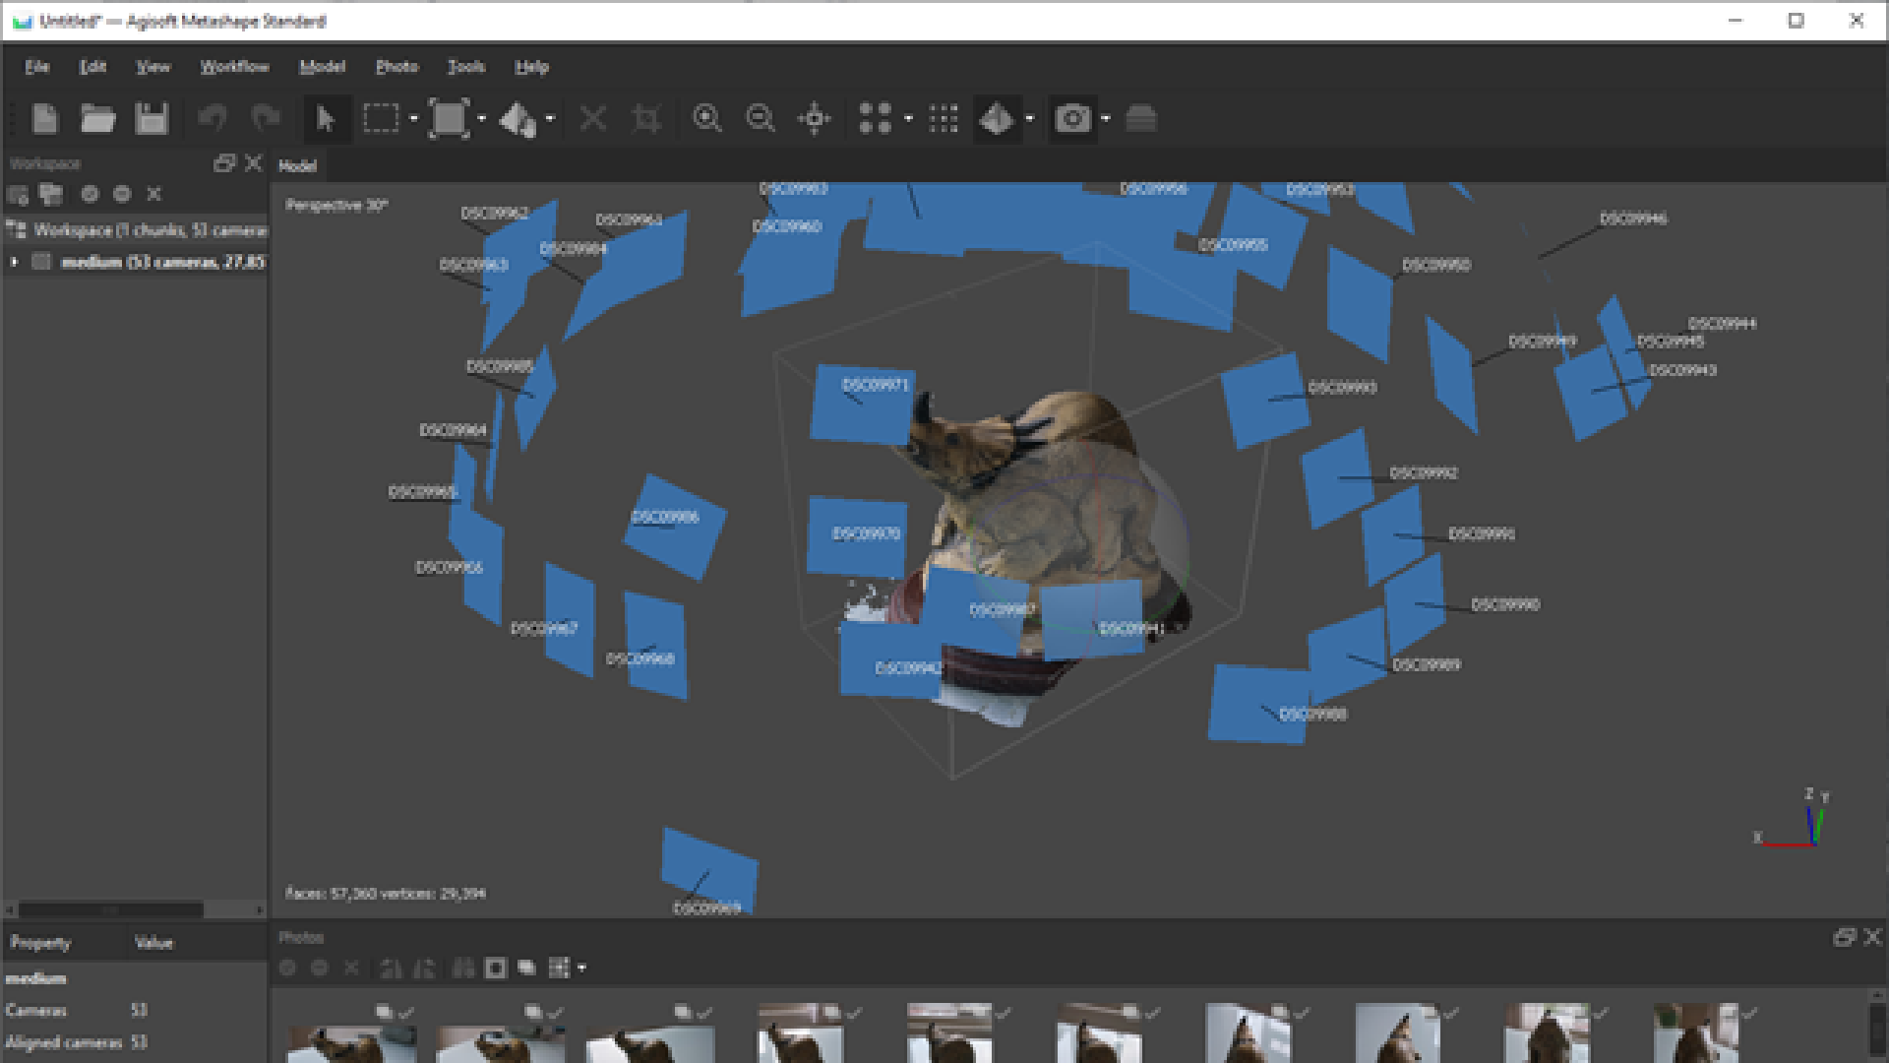Toggle the textured model view mode
The height and width of the screenshot is (1063, 1889).
(x=997, y=119)
